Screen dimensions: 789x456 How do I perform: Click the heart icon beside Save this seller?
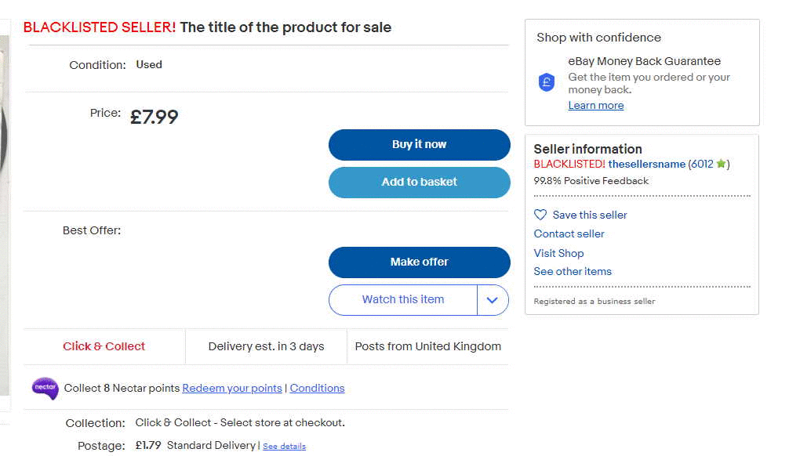tap(540, 215)
